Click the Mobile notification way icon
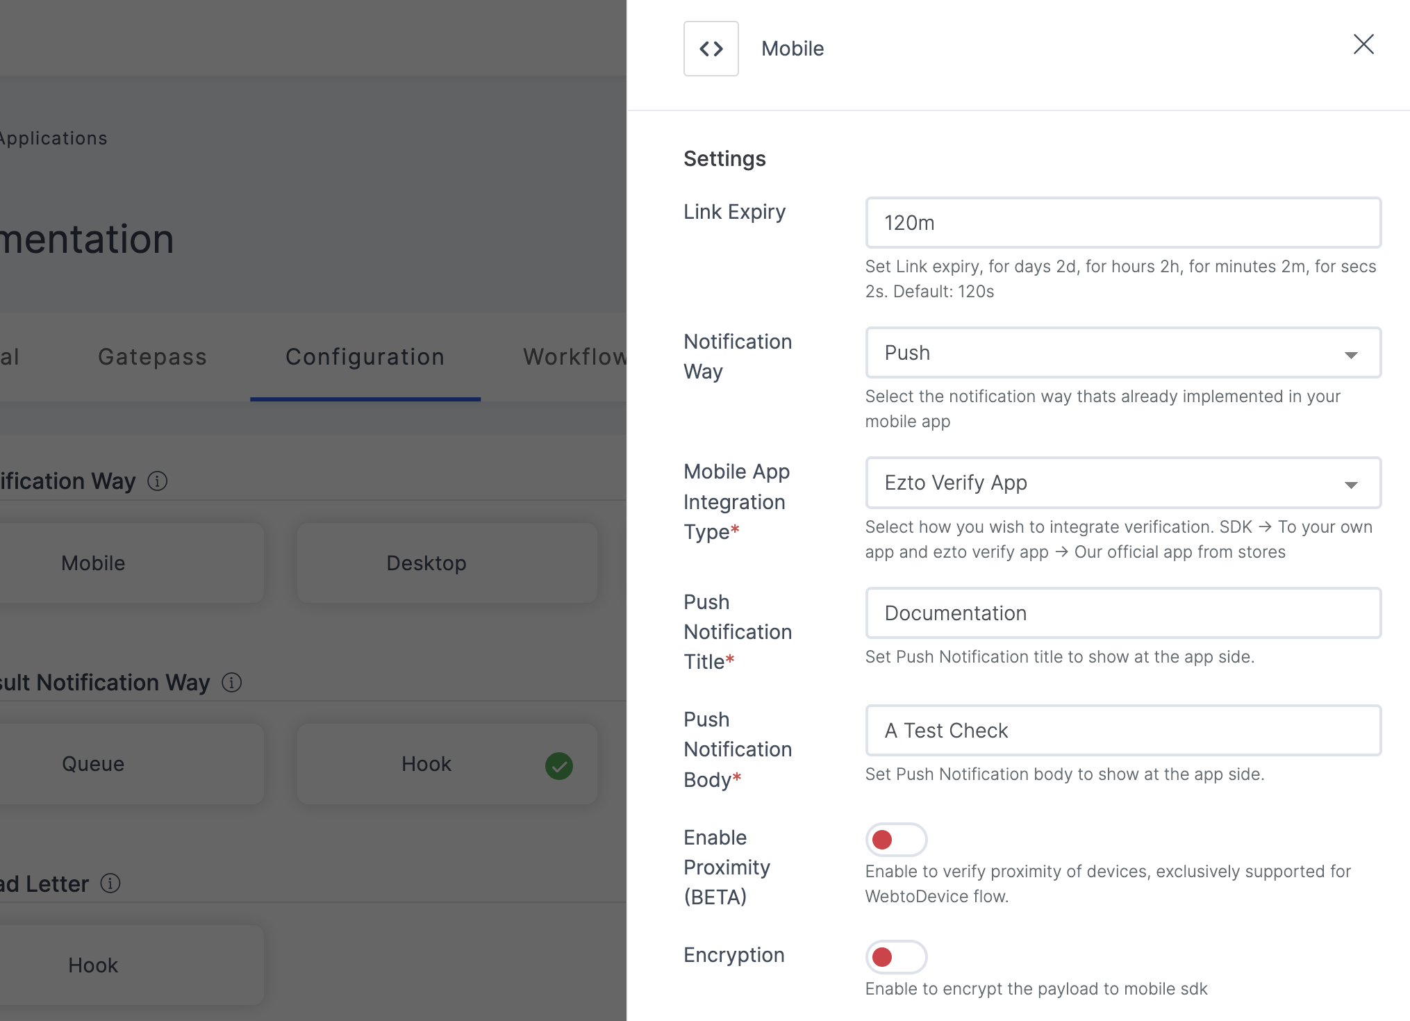This screenshot has width=1410, height=1021. pyautogui.click(x=94, y=563)
